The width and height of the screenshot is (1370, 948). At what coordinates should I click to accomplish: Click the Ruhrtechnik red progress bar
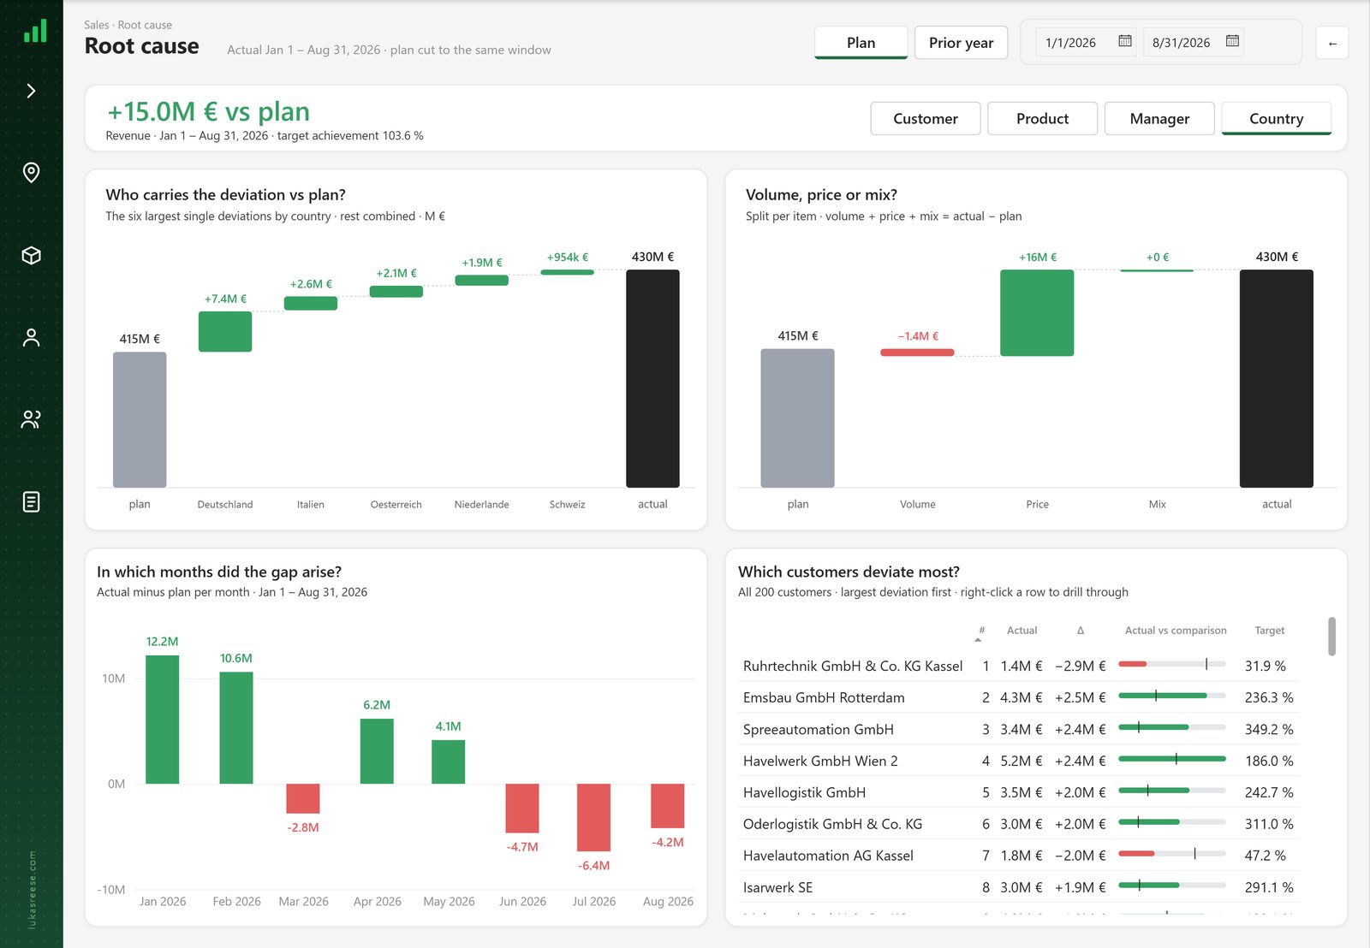click(x=1132, y=664)
